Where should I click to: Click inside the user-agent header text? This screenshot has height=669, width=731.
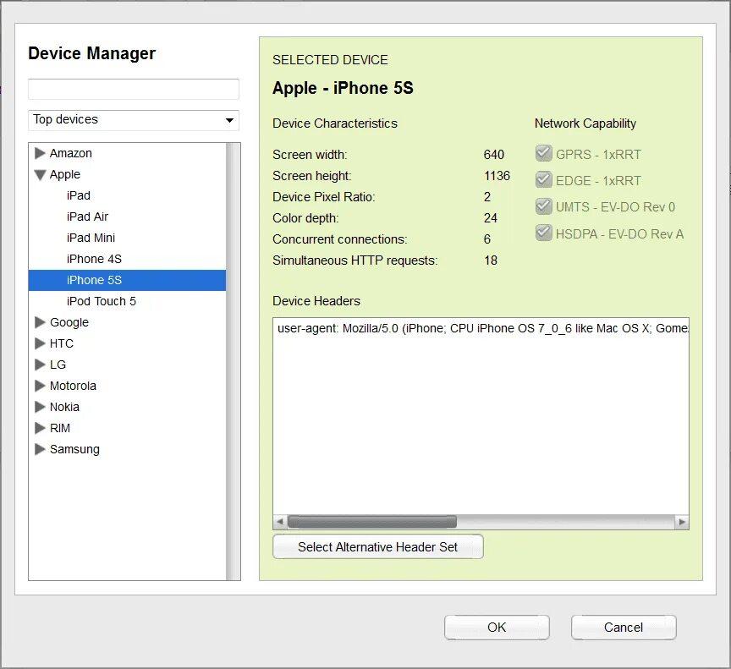481,328
